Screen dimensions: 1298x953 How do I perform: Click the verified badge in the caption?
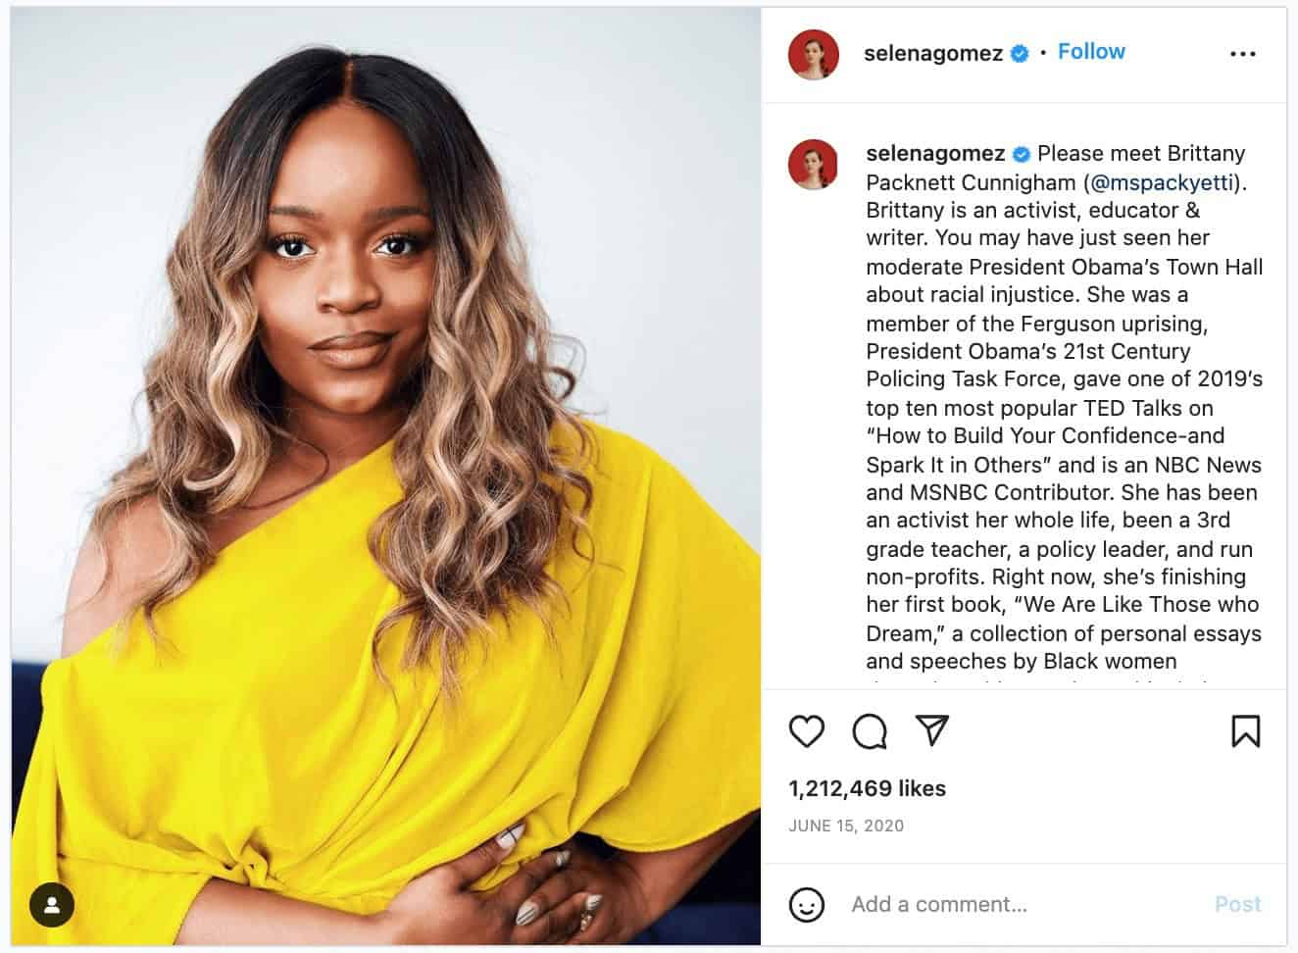pyautogui.click(x=1022, y=154)
